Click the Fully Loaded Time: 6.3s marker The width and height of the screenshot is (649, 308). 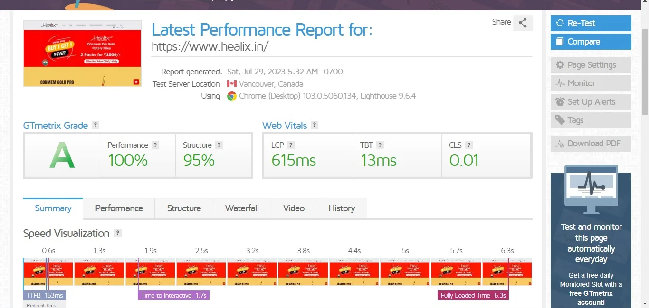tap(473, 295)
